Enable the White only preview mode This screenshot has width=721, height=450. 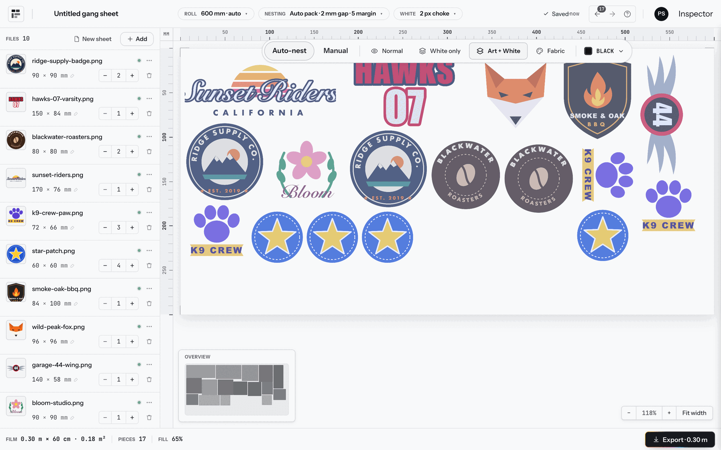tap(440, 51)
